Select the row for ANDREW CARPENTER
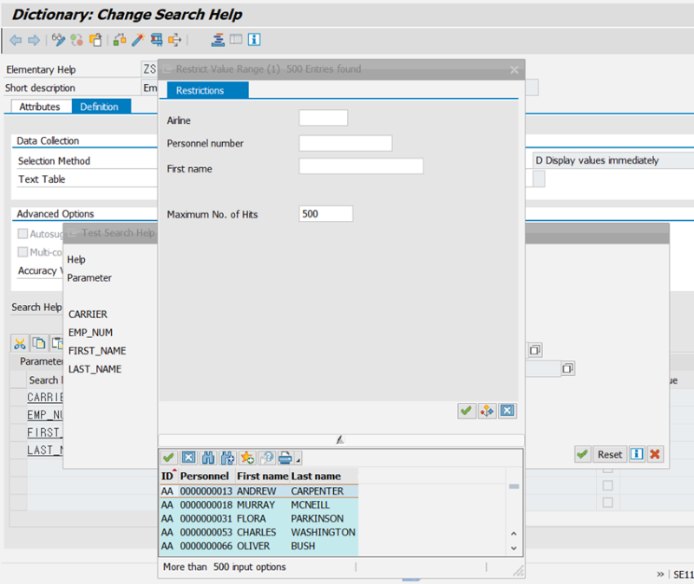The height and width of the screenshot is (584, 694). [259, 491]
